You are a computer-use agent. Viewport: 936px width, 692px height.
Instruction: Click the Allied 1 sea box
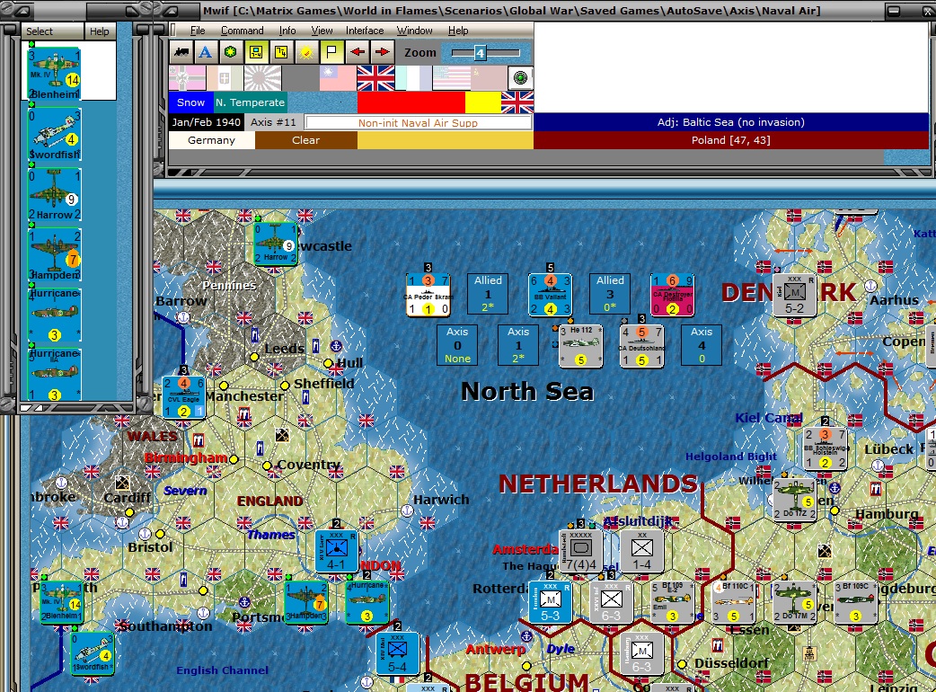click(489, 294)
